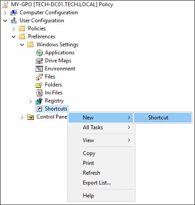The height and width of the screenshot is (205, 195).
Task: Click the Ini Files document icon
Action: point(39,93)
